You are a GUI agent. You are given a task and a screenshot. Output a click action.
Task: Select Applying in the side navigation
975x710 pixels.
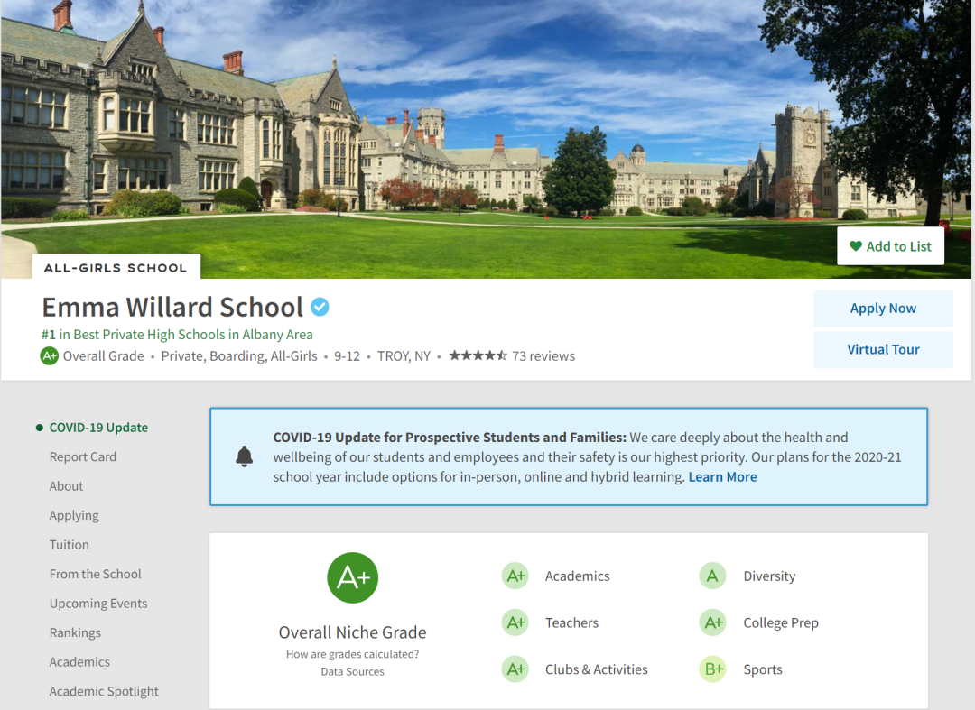pos(74,515)
